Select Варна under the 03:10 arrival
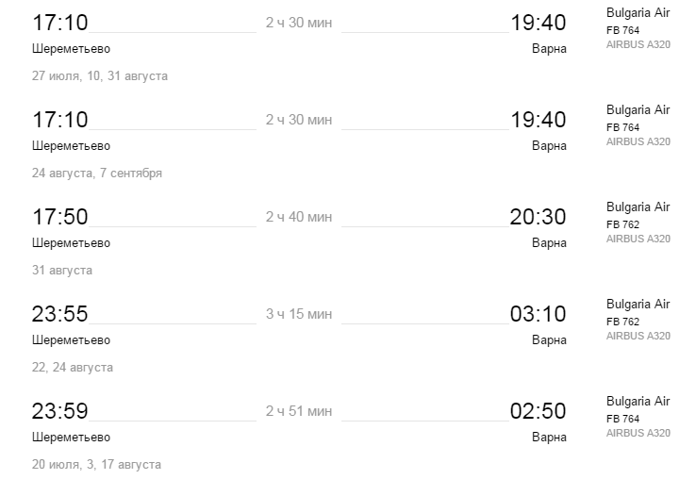This screenshot has height=496, width=696. [549, 339]
